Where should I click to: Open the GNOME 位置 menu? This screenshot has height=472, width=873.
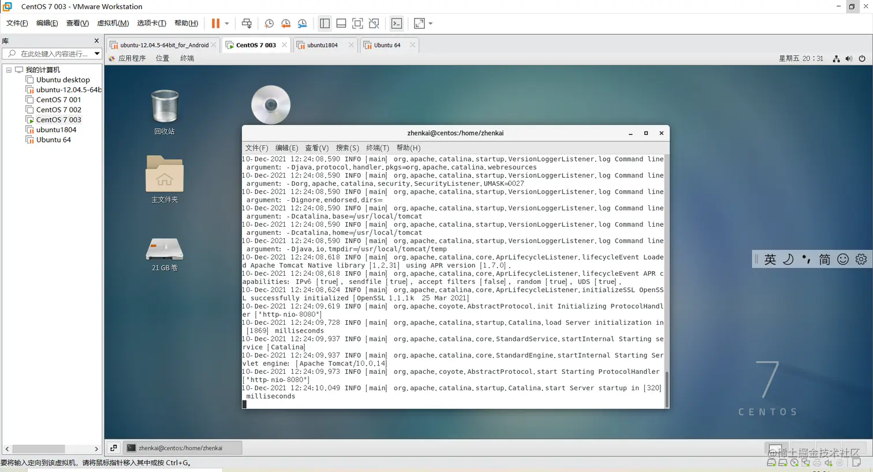tap(162, 58)
